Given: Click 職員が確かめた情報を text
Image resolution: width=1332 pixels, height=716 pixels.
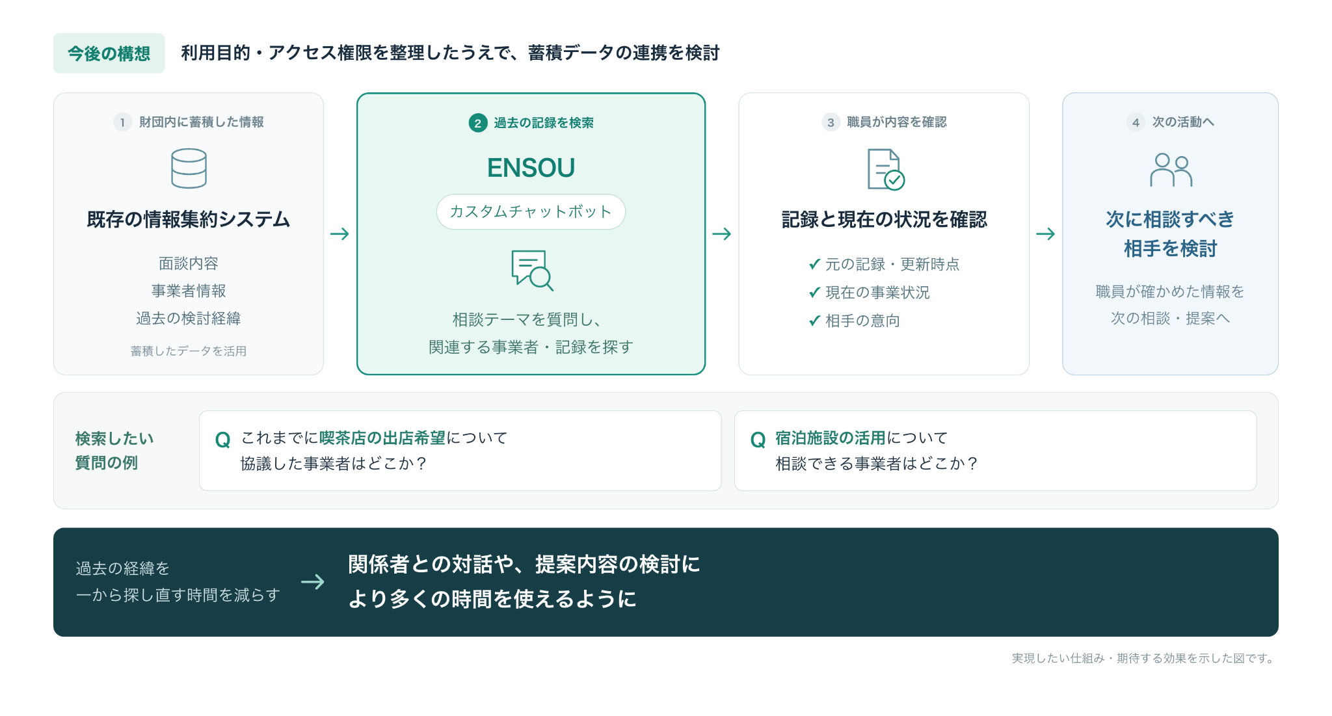Looking at the screenshot, I should [1170, 291].
